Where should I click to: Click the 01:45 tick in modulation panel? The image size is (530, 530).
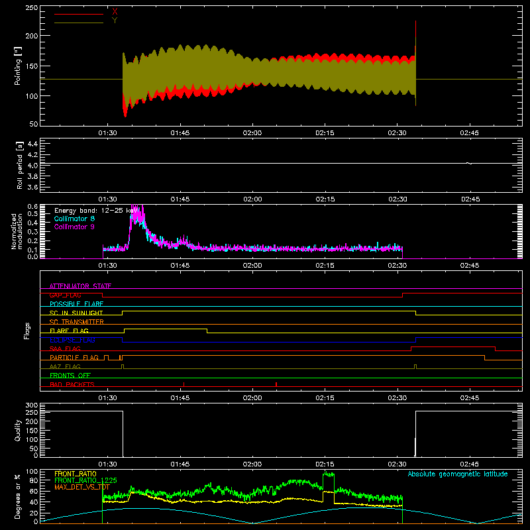click(180, 266)
